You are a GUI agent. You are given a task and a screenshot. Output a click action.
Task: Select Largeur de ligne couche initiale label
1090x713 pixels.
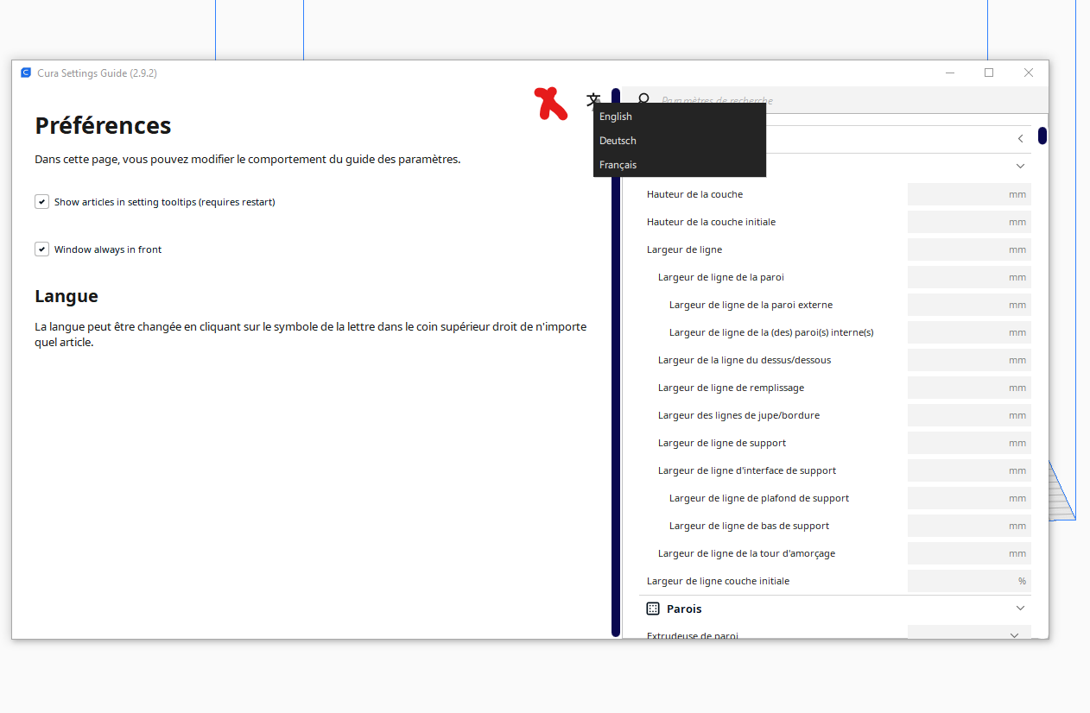click(718, 581)
